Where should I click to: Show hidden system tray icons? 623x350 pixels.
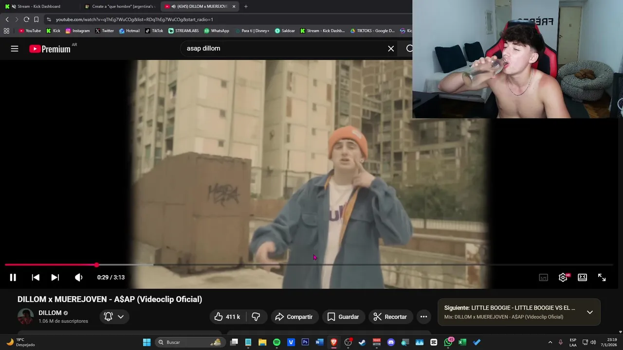(550, 342)
